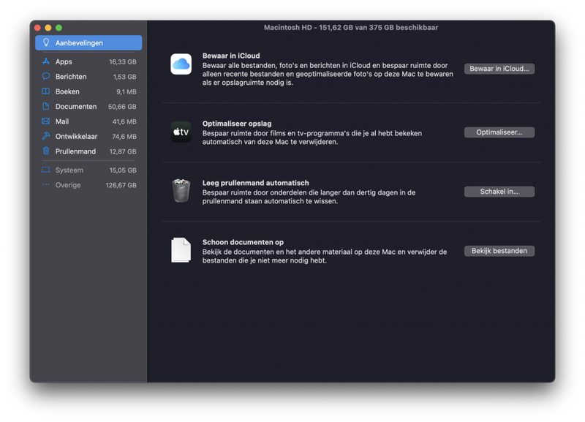
Task: Click the Apple TV icon
Action: pos(181,132)
